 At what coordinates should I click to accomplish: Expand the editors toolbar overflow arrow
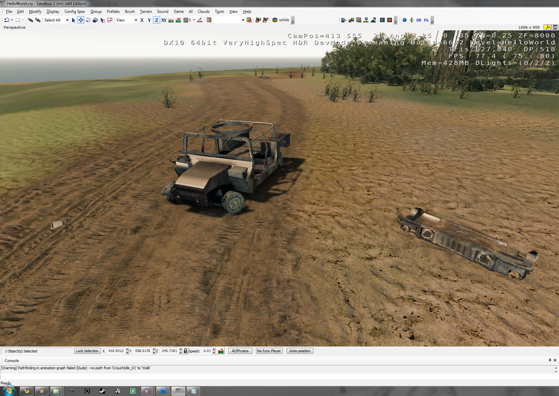pyautogui.click(x=396, y=21)
